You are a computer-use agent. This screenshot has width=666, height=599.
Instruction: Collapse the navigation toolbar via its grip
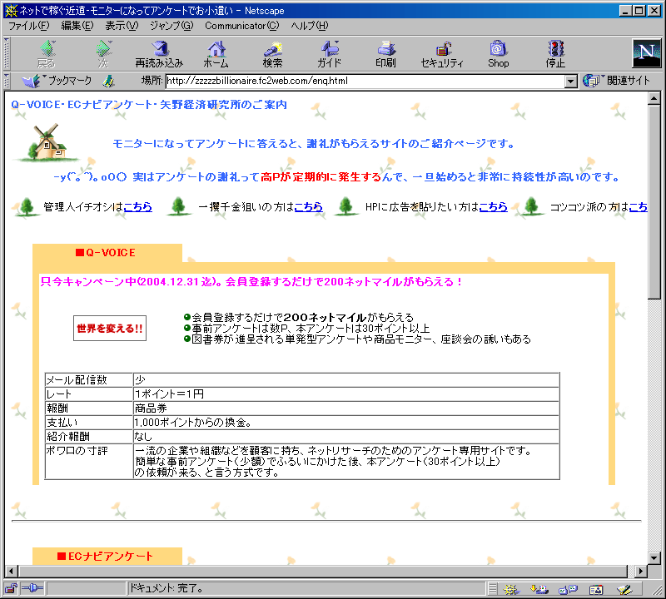point(7,54)
